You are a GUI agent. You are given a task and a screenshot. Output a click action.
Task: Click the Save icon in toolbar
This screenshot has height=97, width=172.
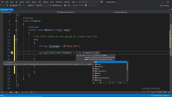[x=14, y=5]
